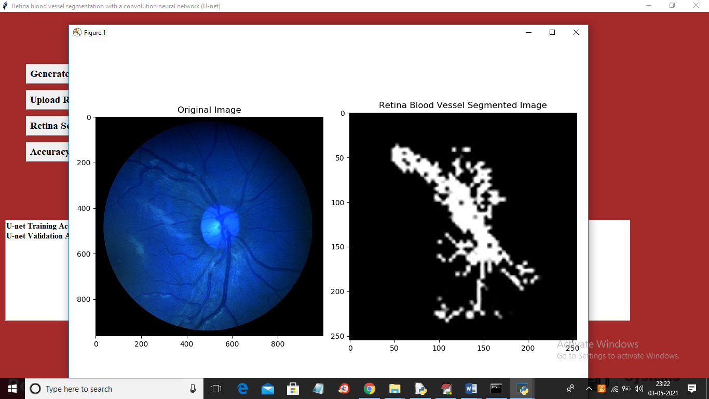Viewport: 709px width, 399px height.
Task: Close the Figure 1 window
Action: coord(576,32)
